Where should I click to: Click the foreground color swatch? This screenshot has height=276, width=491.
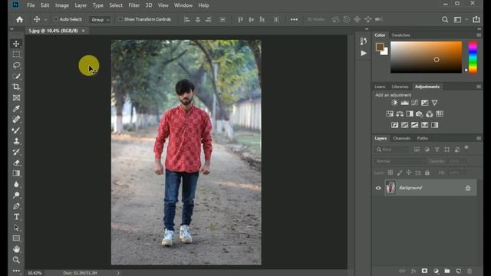pos(380,47)
